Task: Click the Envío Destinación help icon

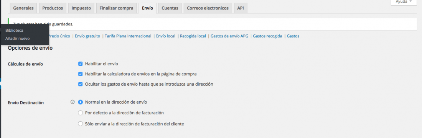Action: click(72, 102)
